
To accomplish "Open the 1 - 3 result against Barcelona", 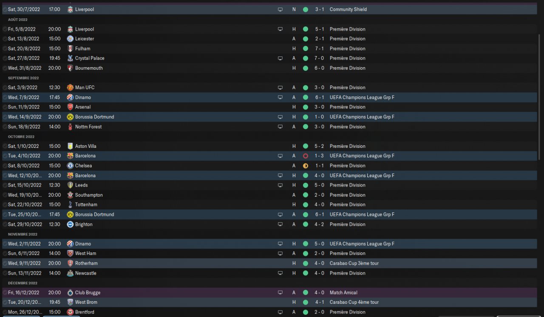I will (x=320, y=156).
